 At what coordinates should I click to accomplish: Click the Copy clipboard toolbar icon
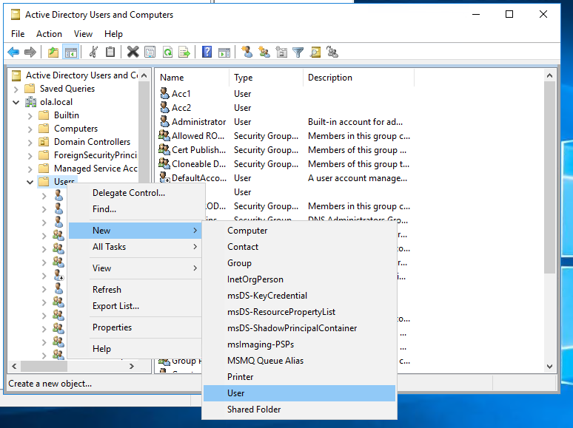(x=110, y=52)
